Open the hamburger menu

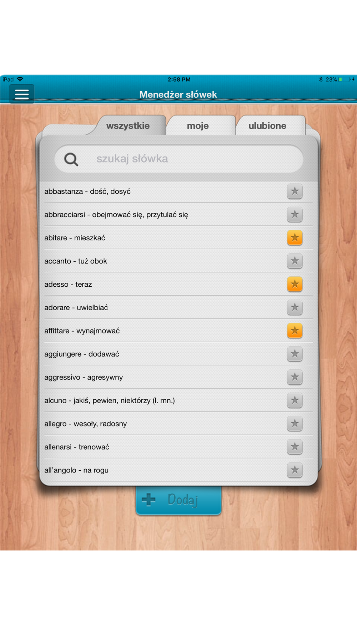pos(22,94)
